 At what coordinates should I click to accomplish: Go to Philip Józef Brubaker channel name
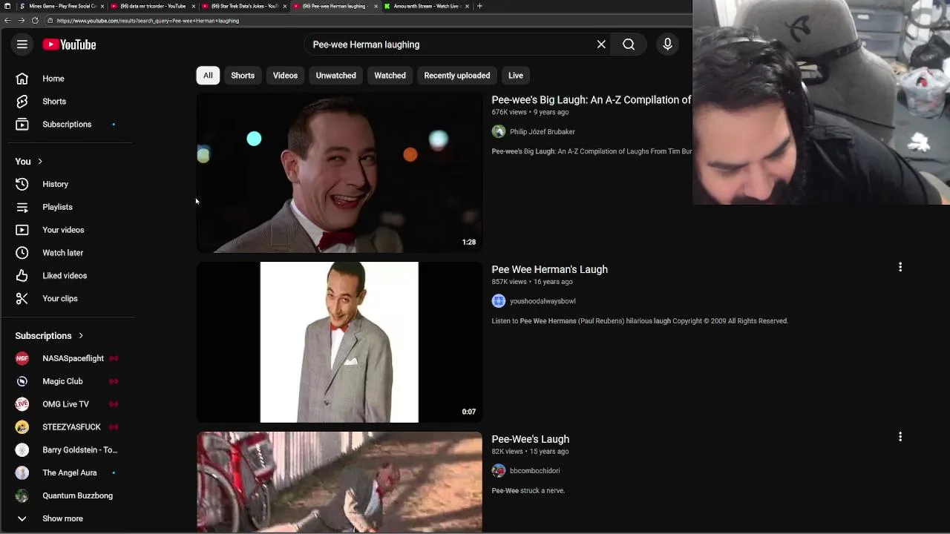tap(543, 132)
